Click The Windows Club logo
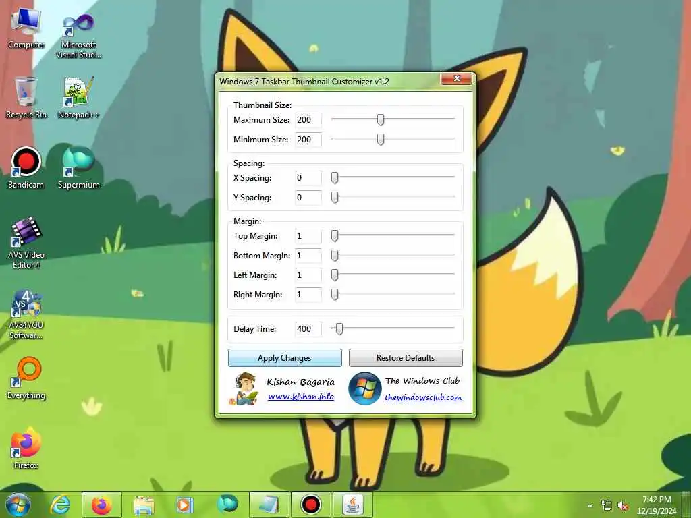 point(364,389)
